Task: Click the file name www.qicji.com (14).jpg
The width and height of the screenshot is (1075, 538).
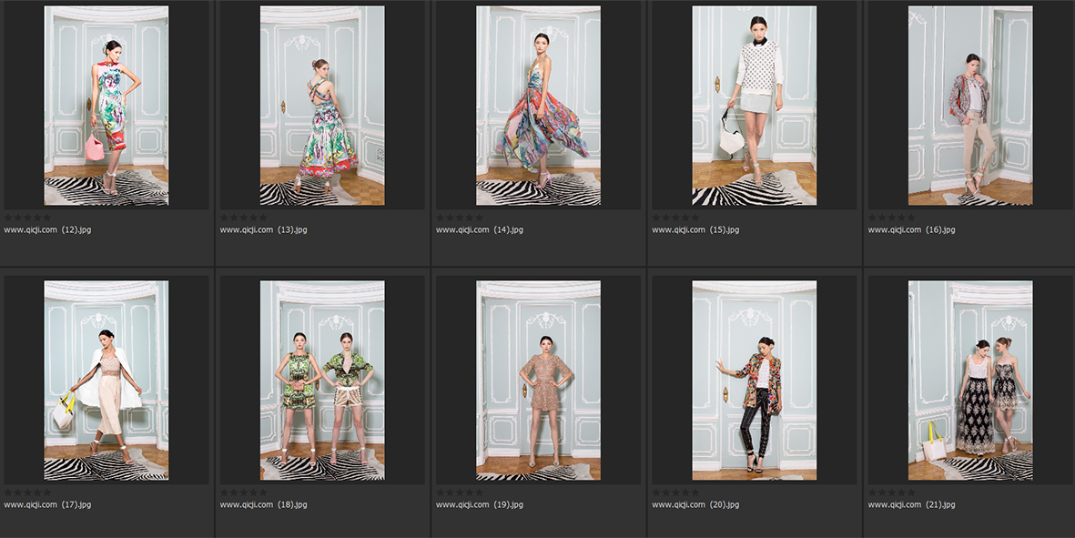Action: (x=479, y=230)
